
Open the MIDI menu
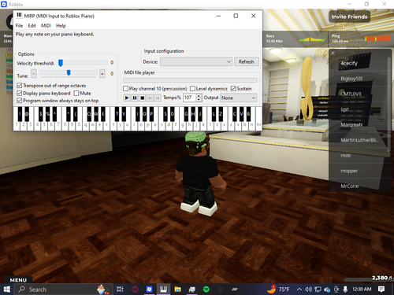click(46, 26)
